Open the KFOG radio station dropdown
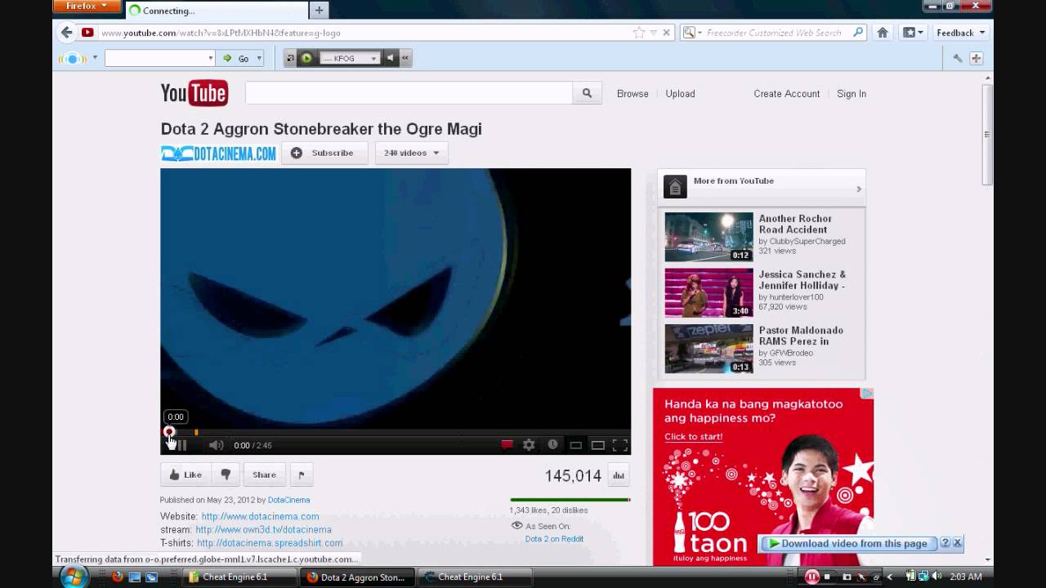Viewport: 1046px width, 588px height. click(373, 58)
